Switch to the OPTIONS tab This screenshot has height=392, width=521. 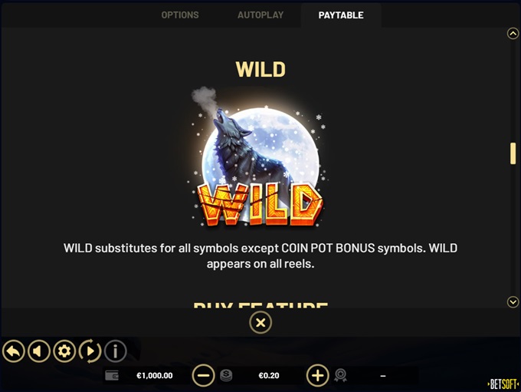[180, 15]
